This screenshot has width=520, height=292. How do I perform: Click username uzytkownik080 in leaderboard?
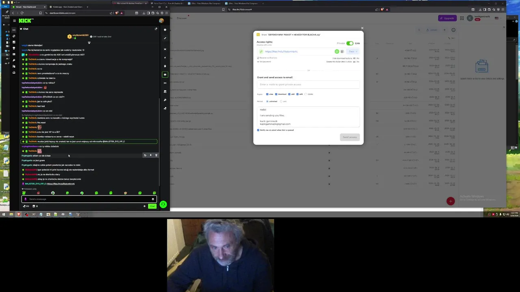pos(80,35)
